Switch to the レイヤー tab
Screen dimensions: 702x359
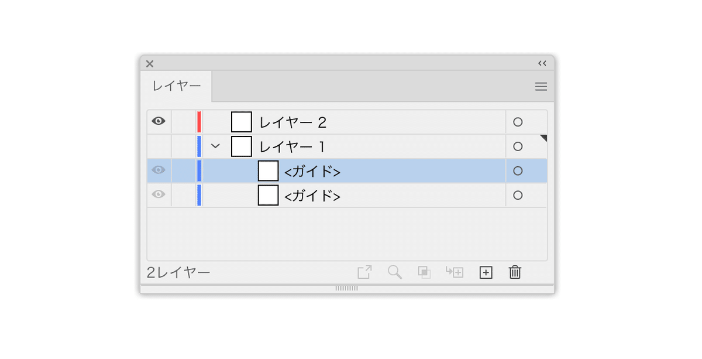[175, 86]
